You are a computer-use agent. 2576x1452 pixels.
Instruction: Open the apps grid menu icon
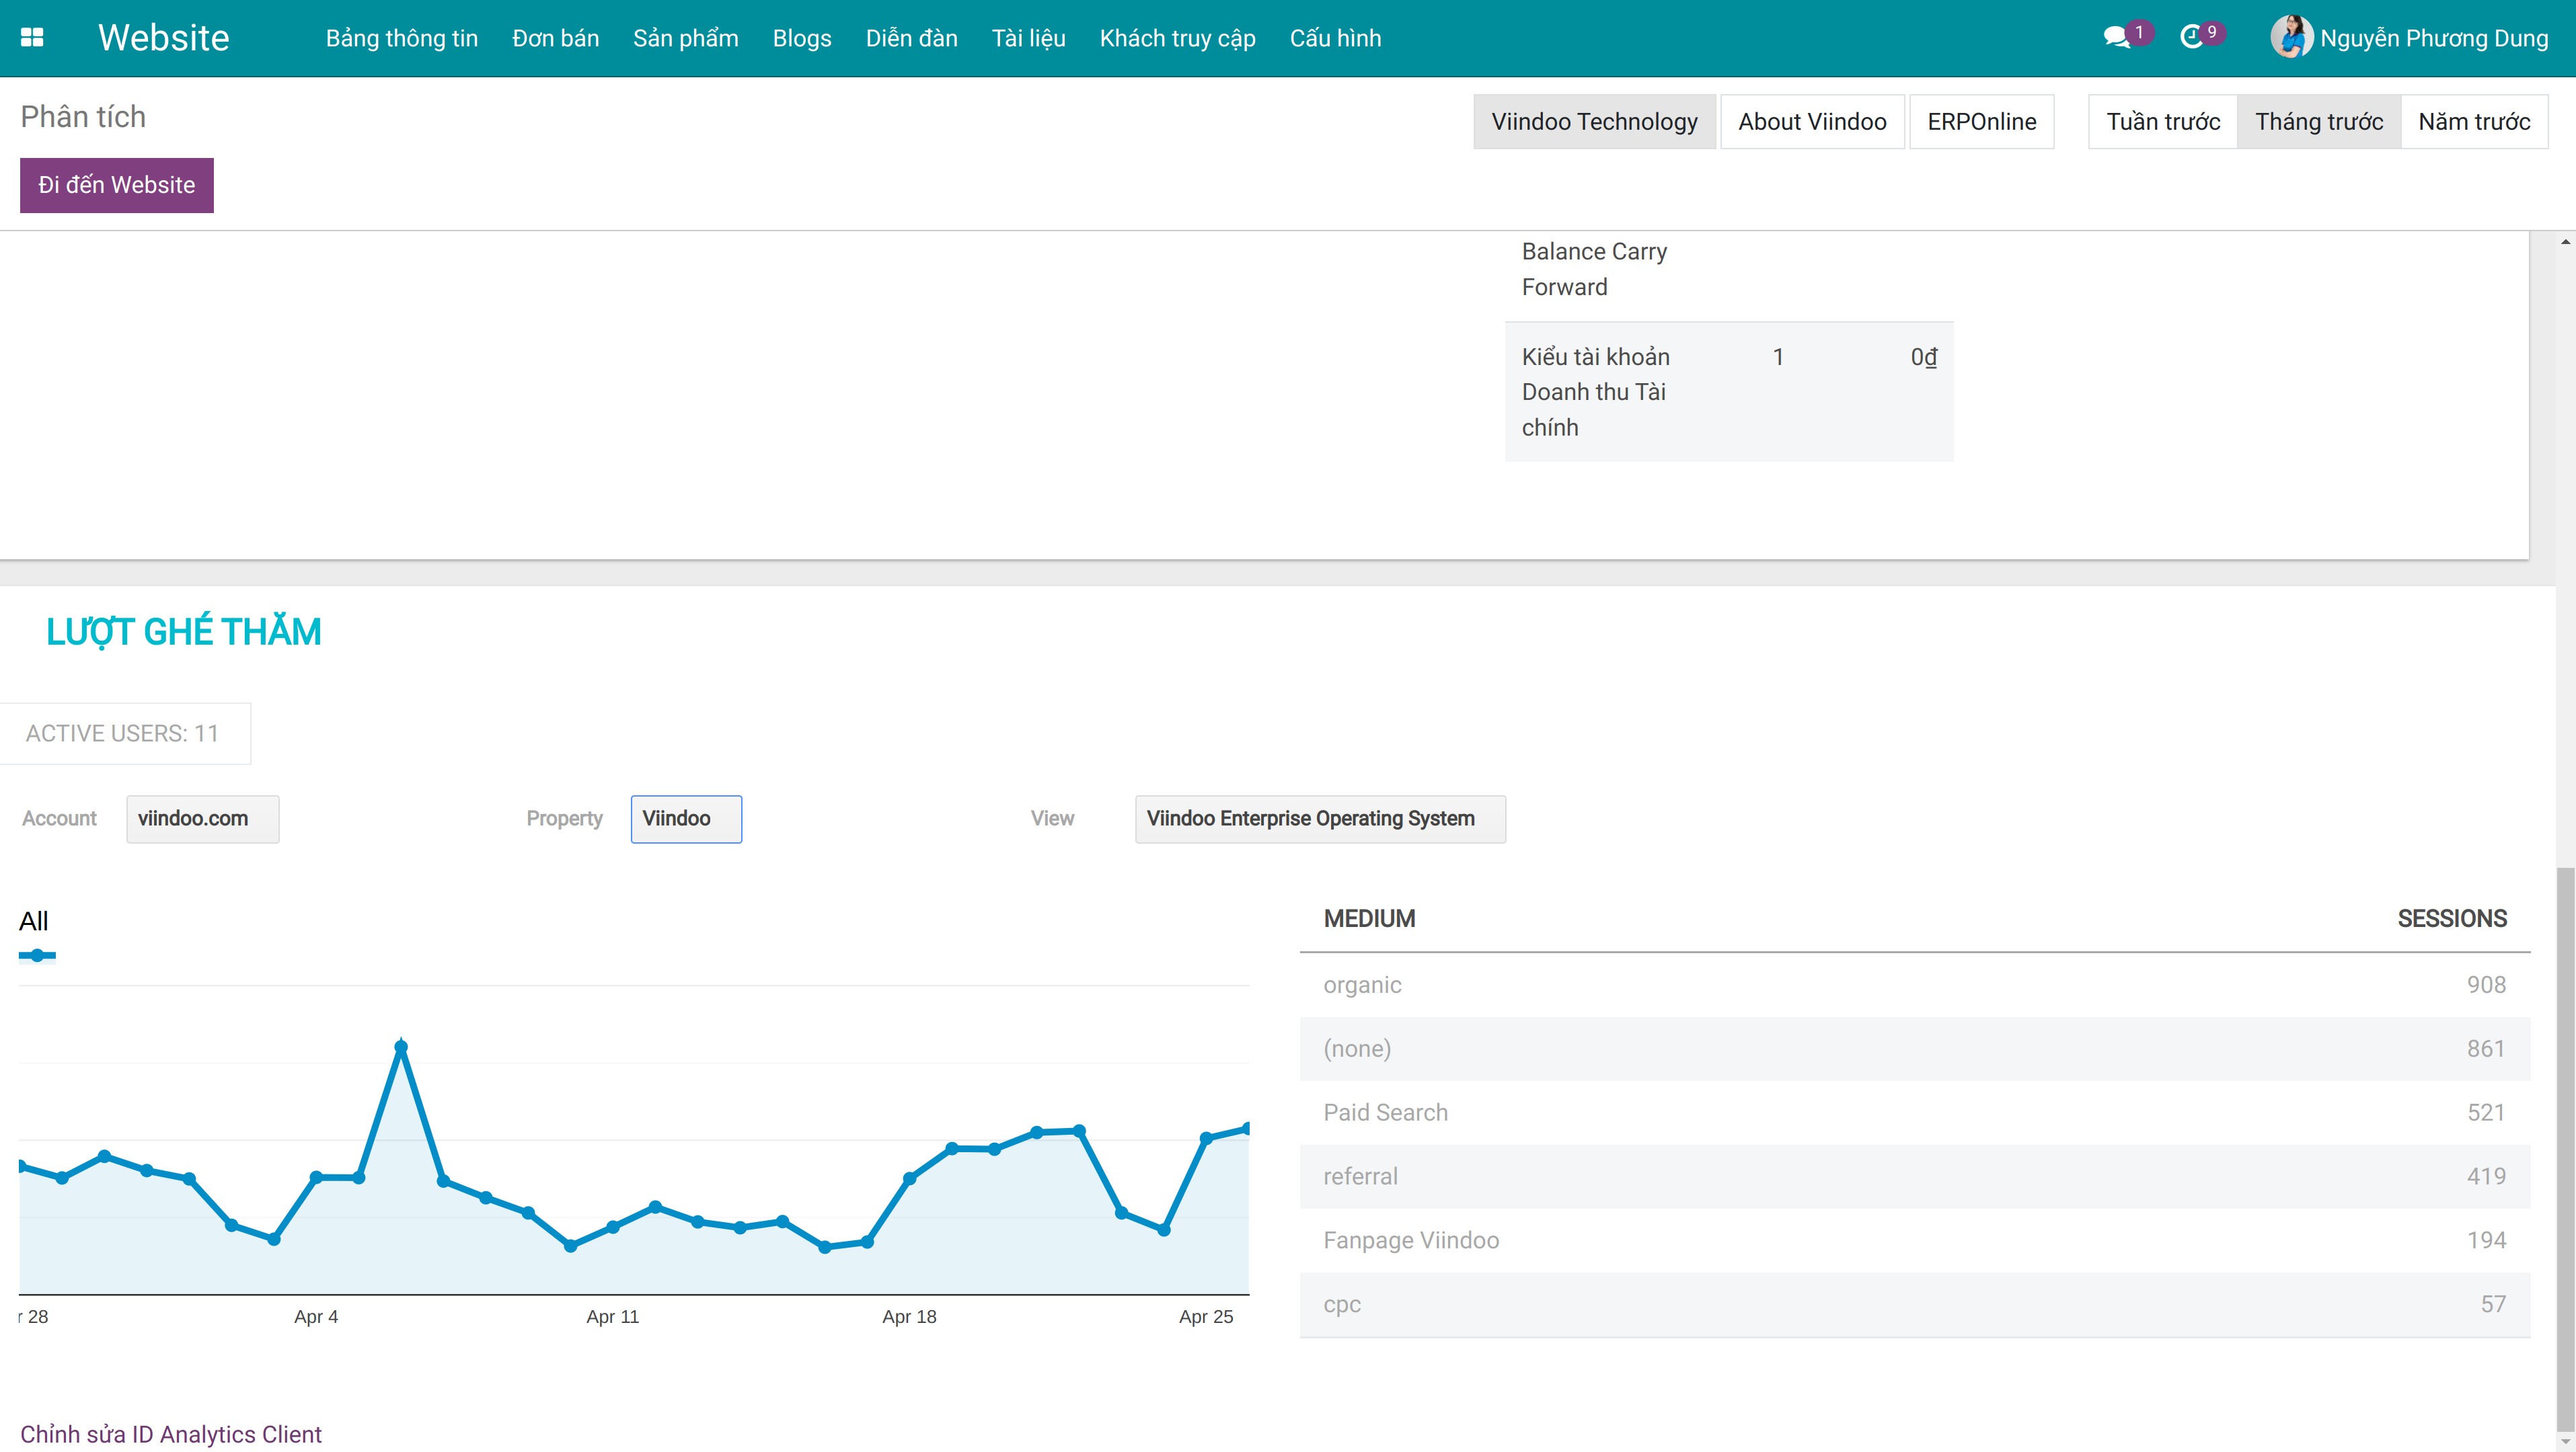point(32,38)
